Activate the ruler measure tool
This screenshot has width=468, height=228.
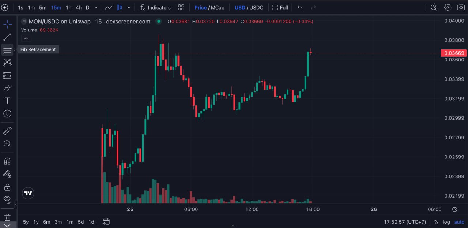(7, 131)
